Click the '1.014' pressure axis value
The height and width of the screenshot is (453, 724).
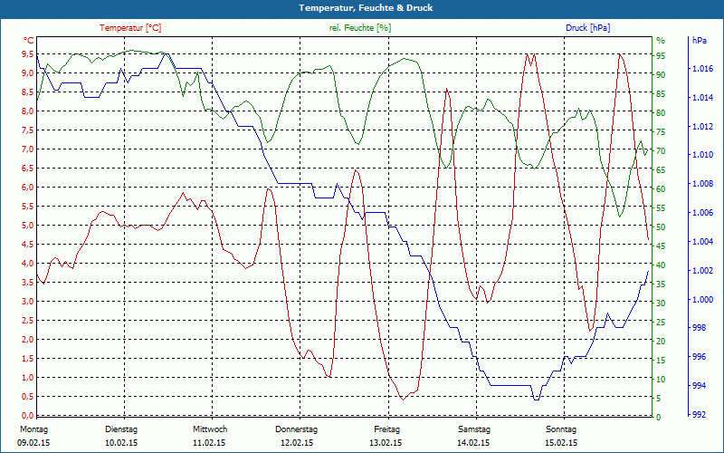pyautogui.click(x=703, y=98)
